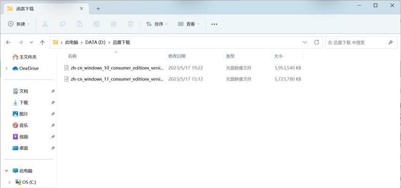Open the 新建 (New) menu
The image size is (401, 188).
tap(19, 24)
